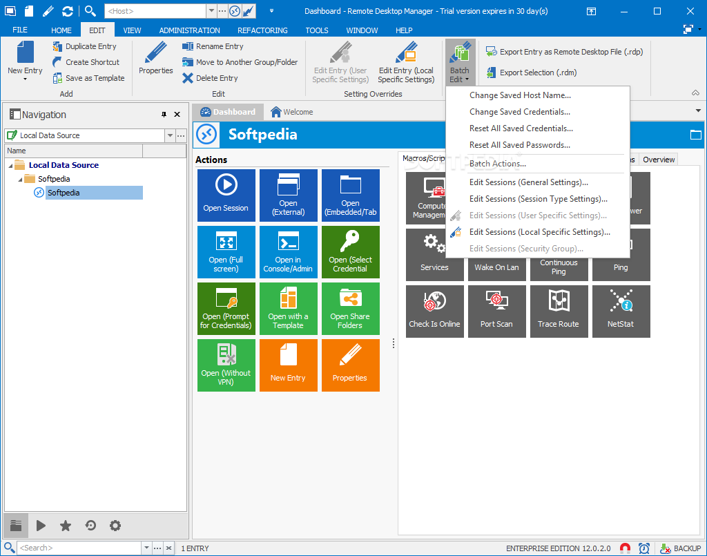
Task: Click the Trace Route tool
Action: 559,311
